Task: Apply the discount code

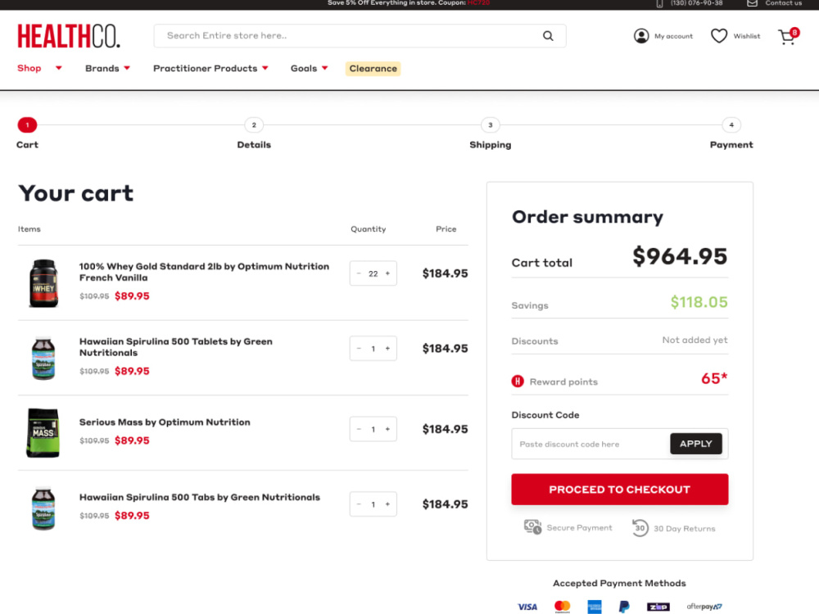Action: point(695,444)
